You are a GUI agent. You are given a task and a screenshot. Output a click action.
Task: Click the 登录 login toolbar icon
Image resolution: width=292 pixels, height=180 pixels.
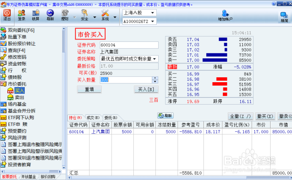pyautogui.click(x=21, y=15)
